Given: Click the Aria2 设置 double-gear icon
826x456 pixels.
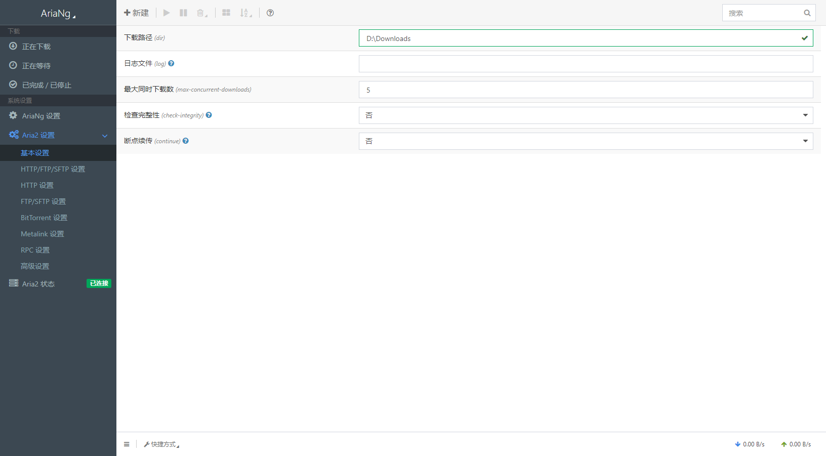Looking at the screenshot, I should click(14, 135).
